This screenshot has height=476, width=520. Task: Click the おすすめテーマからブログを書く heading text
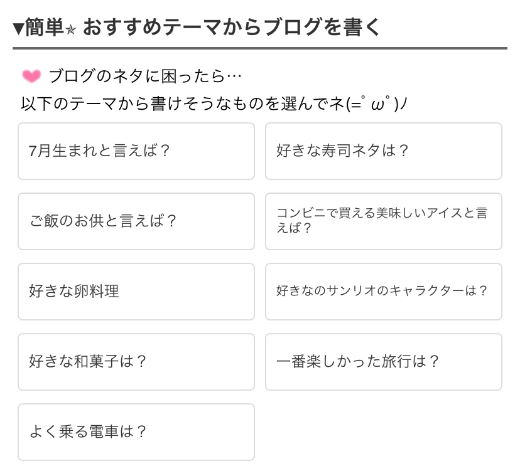coord(231,28)
